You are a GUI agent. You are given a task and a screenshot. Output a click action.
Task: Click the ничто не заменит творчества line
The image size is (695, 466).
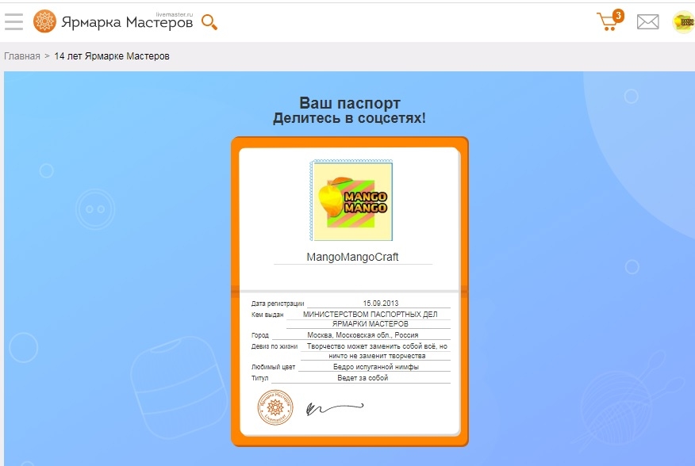(x=377, y=356)
